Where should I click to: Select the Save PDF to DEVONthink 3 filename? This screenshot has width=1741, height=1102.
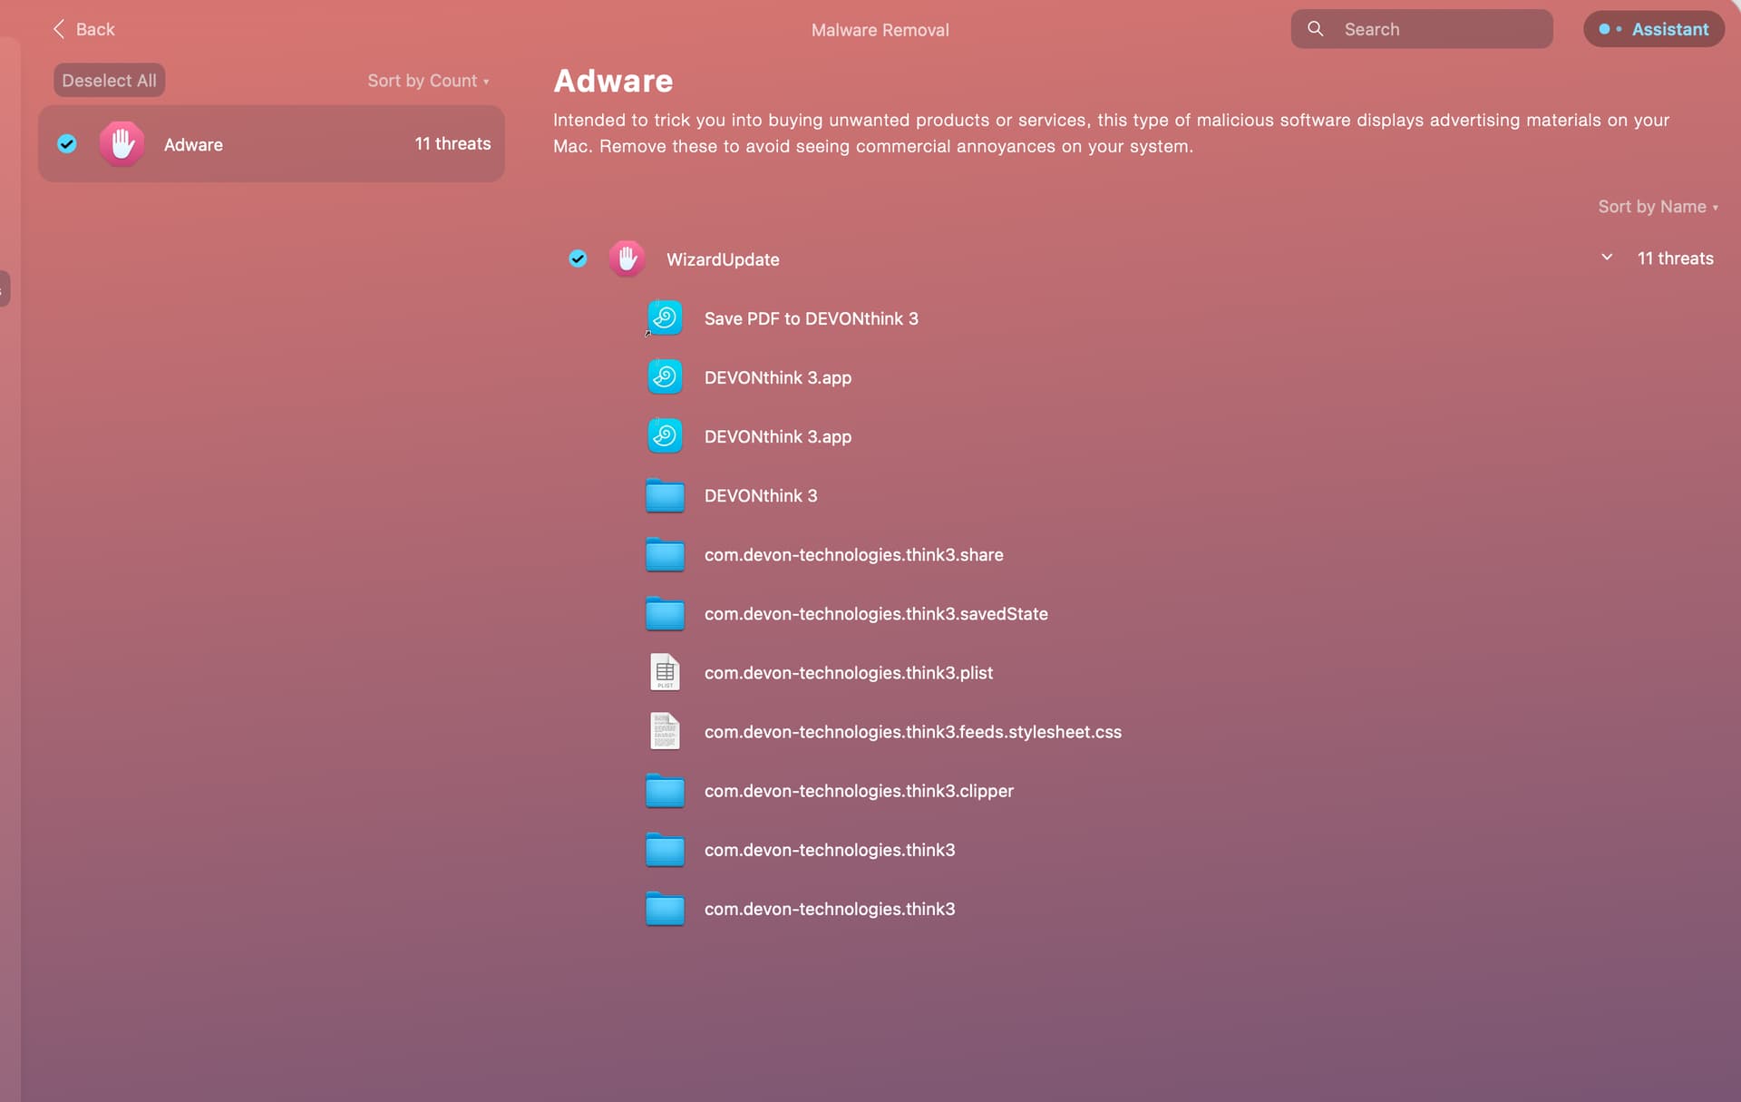point(812,318)
